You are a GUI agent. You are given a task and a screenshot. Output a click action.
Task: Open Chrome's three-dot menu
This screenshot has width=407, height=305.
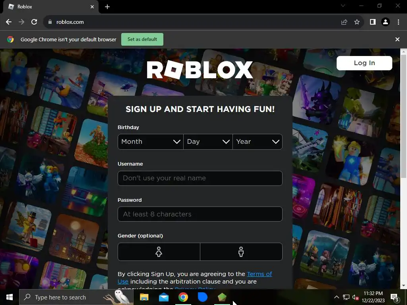click(x=398, y=22)
